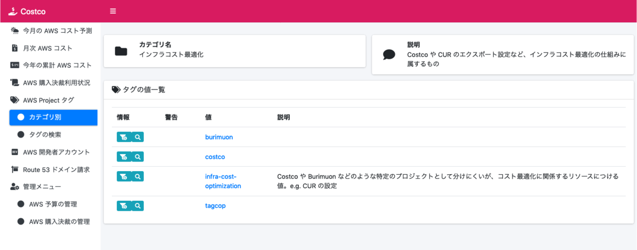Click cost filter button for infra-cost-optimization
Image resolution: width=637 pixels, height=250 pixels.
click(x=123, y=176)
